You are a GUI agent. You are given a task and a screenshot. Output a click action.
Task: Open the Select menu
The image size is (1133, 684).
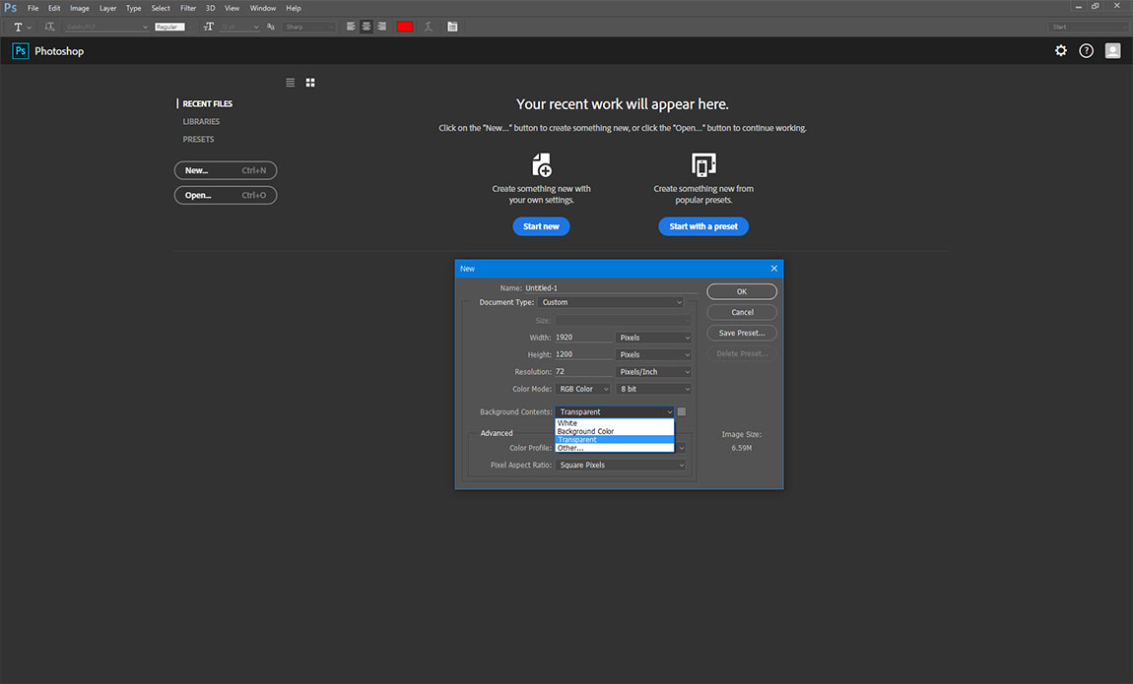point(161,8)
